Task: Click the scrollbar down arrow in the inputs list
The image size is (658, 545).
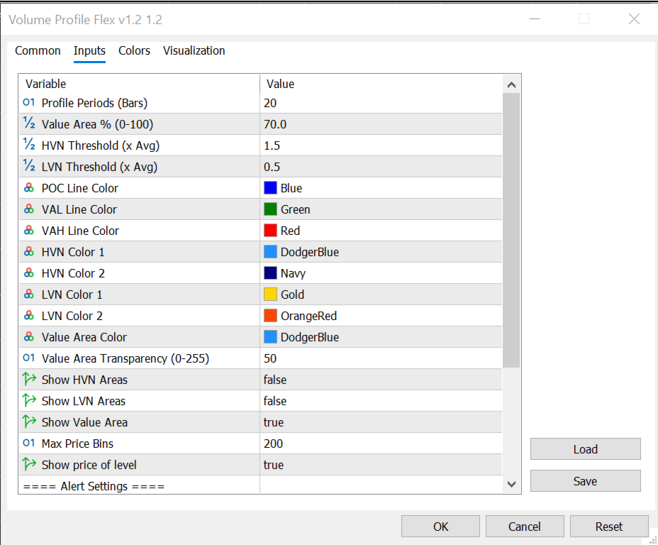Action: (x=511, y=484)
